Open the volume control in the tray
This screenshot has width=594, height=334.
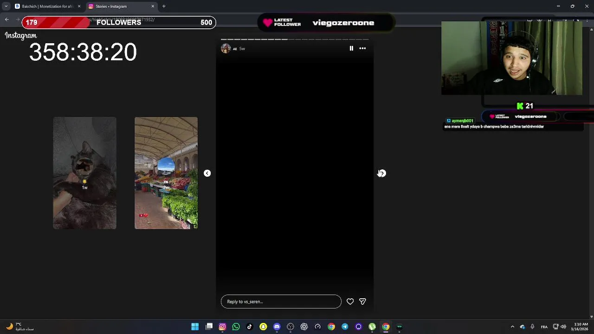tap(563, 327)
